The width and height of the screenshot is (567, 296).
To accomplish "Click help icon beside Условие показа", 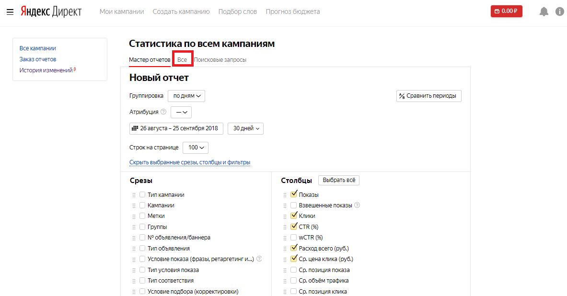I will 259,259.
